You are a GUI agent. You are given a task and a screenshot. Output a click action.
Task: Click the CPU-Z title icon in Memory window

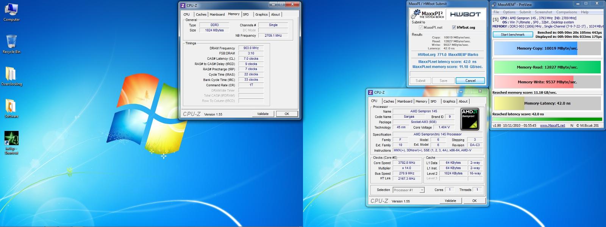pos(183,5)
